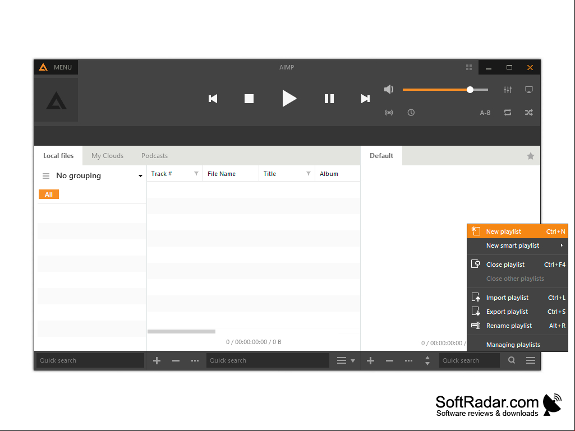Click the album art placeholder

[56, 100]
